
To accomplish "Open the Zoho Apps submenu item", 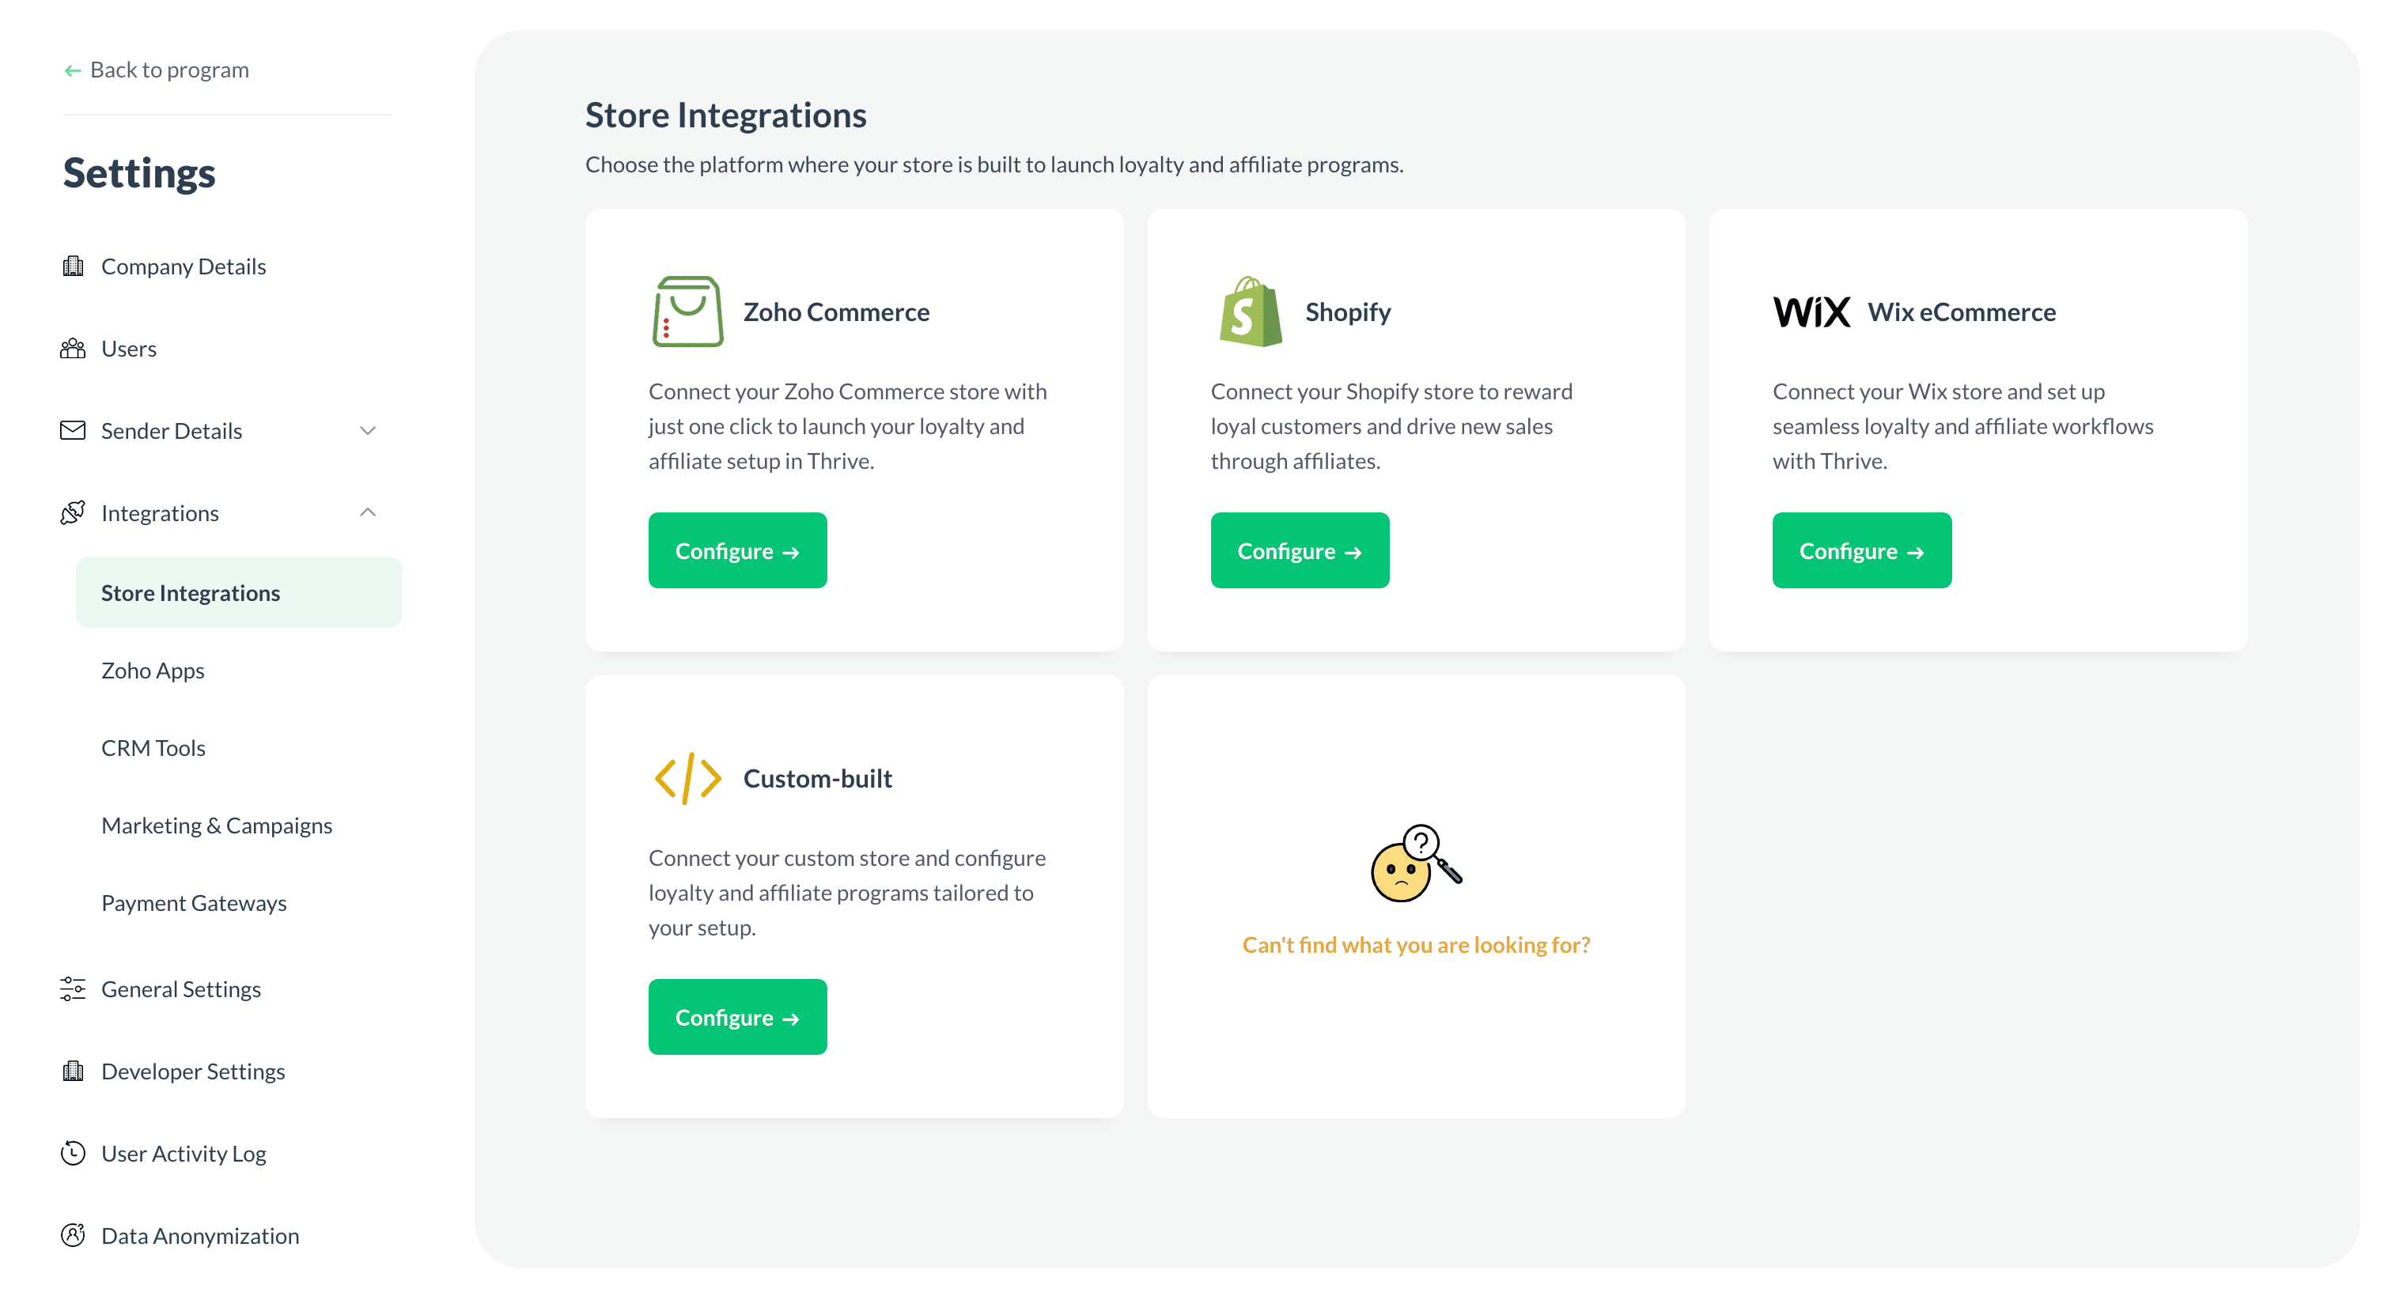I will [153, 671].
